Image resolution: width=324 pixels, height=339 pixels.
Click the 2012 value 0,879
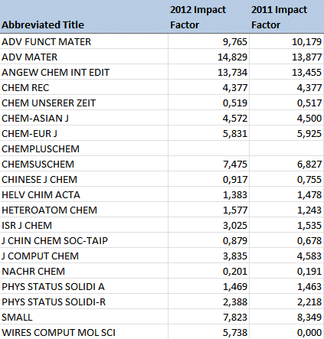[235, 241]
